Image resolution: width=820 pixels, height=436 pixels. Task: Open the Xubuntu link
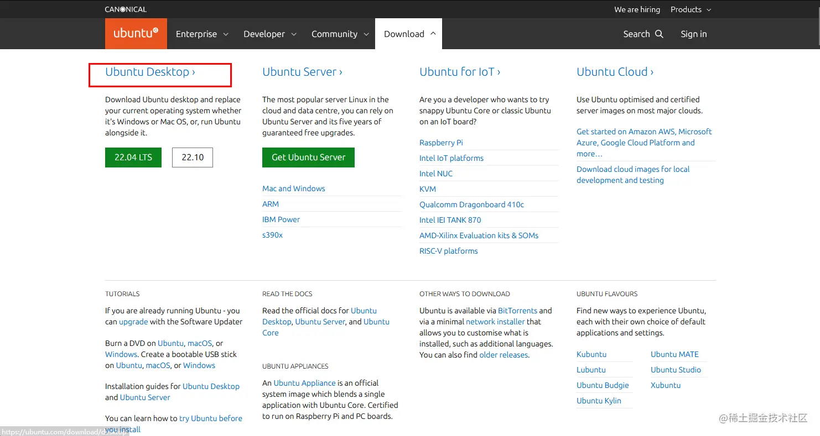[666, 385]
